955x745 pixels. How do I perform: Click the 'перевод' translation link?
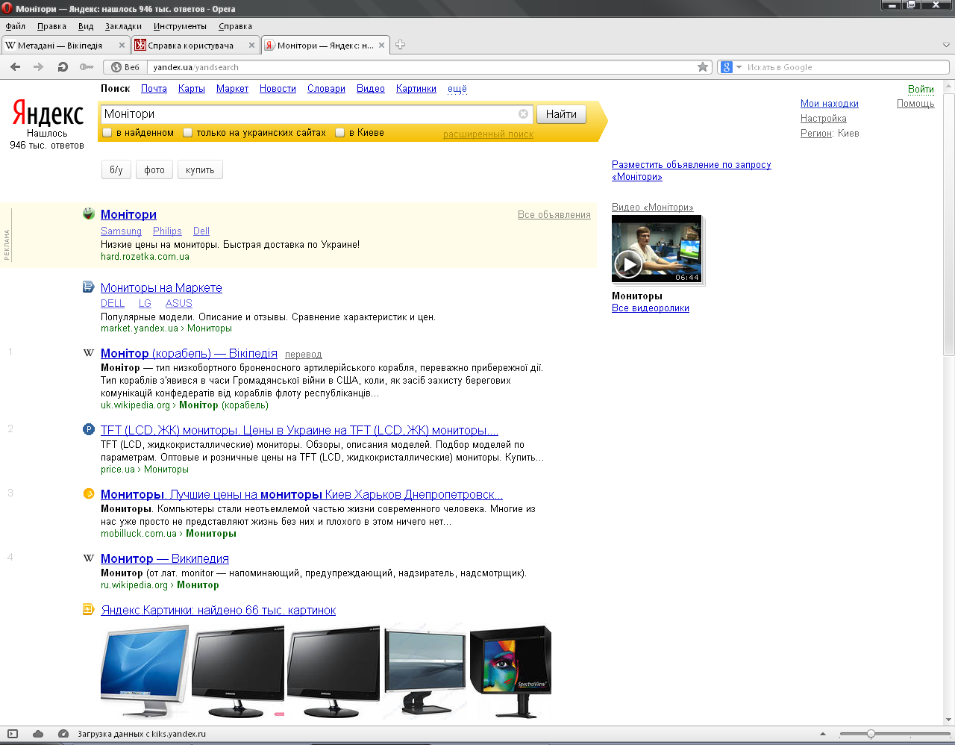click(304, 355)
